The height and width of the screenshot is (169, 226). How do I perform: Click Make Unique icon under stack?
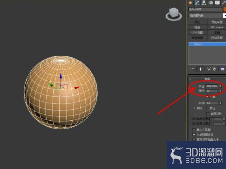tap(209, 69)
